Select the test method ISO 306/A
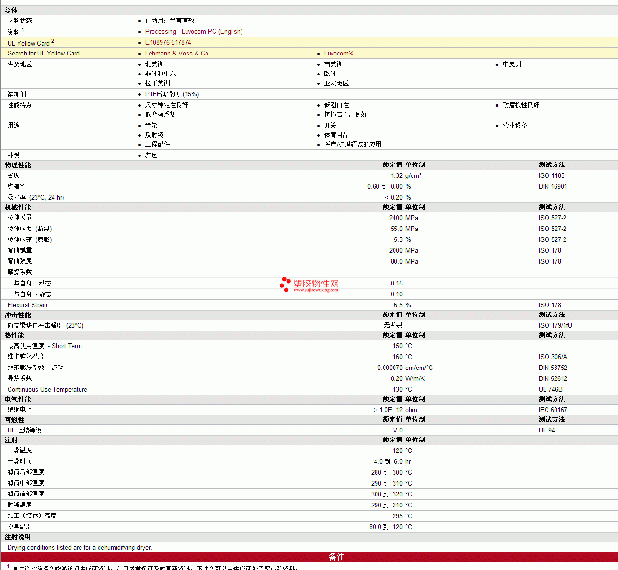 [553, 357]
